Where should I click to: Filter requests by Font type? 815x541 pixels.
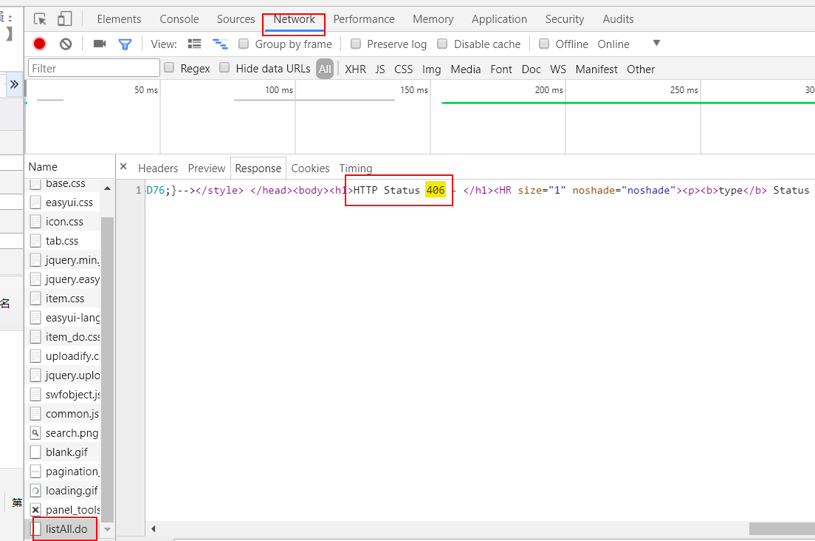point(501,69)
